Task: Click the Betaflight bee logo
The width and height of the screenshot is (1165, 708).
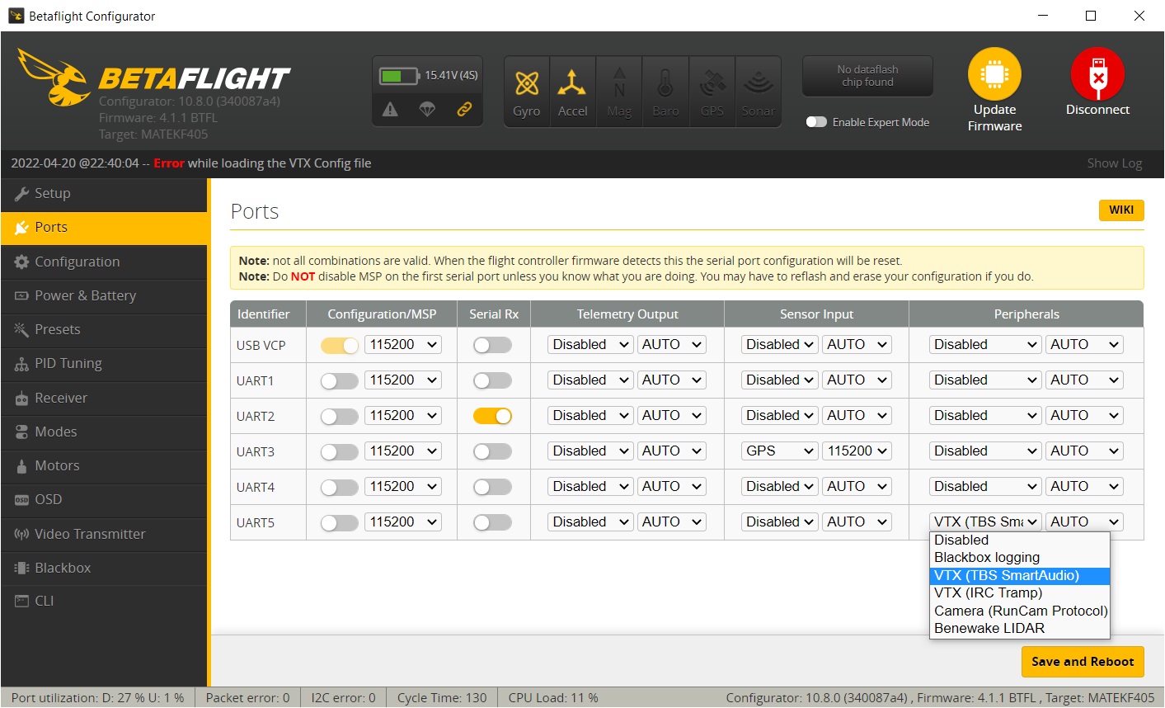Action: tap(56, 78)
